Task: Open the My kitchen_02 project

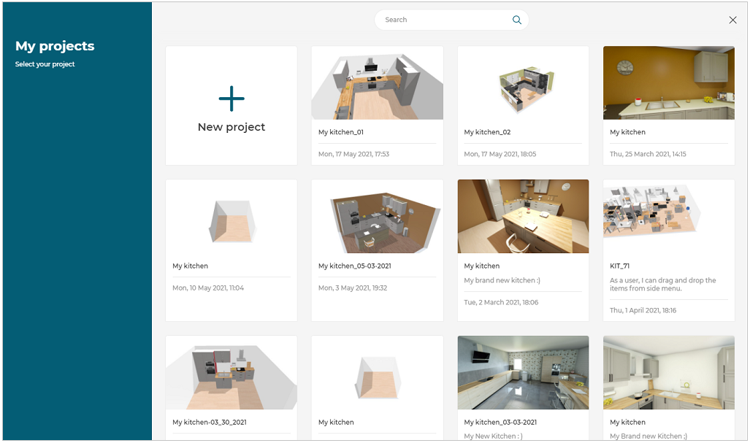Action: 523,82
